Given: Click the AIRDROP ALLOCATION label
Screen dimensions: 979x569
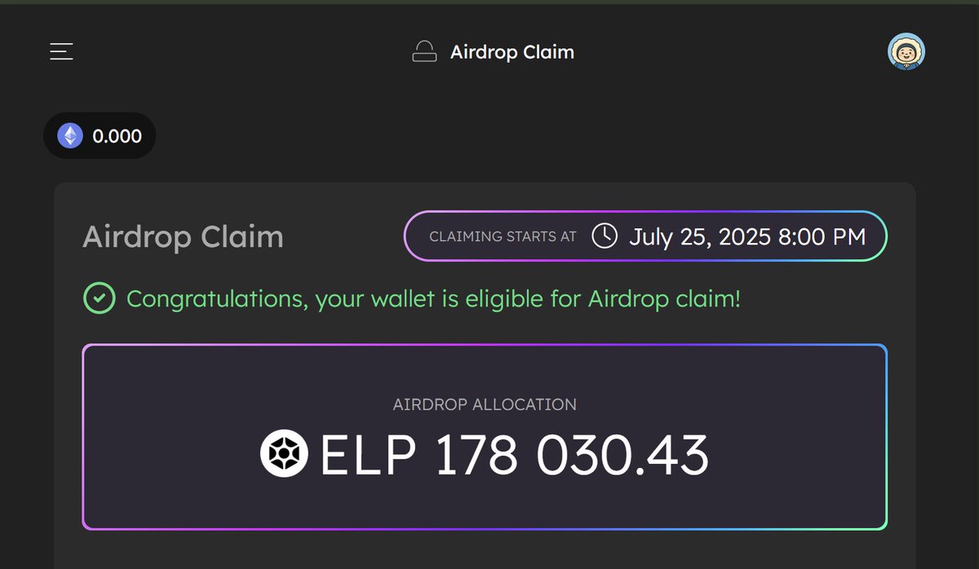Looking at the screenshot, I should pyautogui.click(x=485, y=404).
